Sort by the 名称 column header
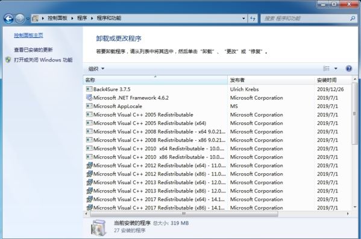The height and width of the screenshot is (239, 361). coord(155,80)
